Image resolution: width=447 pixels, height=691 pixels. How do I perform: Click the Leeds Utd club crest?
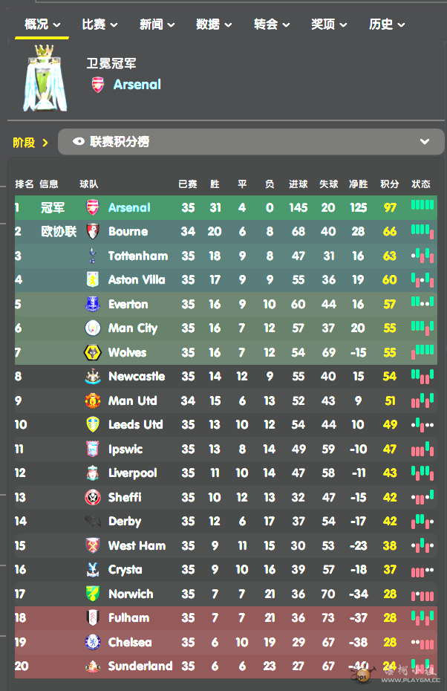(x=93, y=424)
